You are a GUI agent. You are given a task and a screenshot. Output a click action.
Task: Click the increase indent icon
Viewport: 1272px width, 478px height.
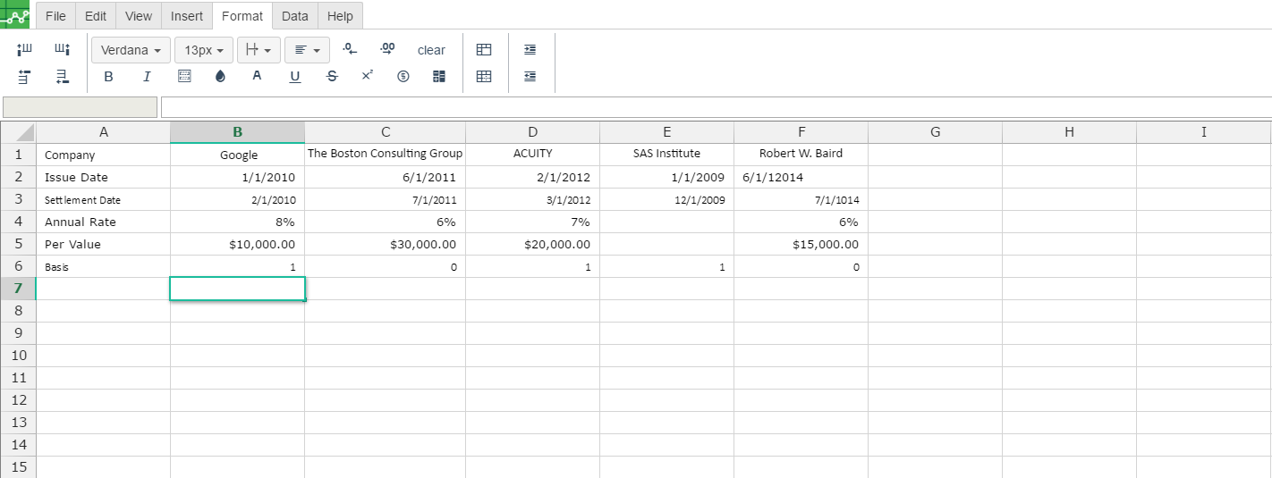[530, 50]
